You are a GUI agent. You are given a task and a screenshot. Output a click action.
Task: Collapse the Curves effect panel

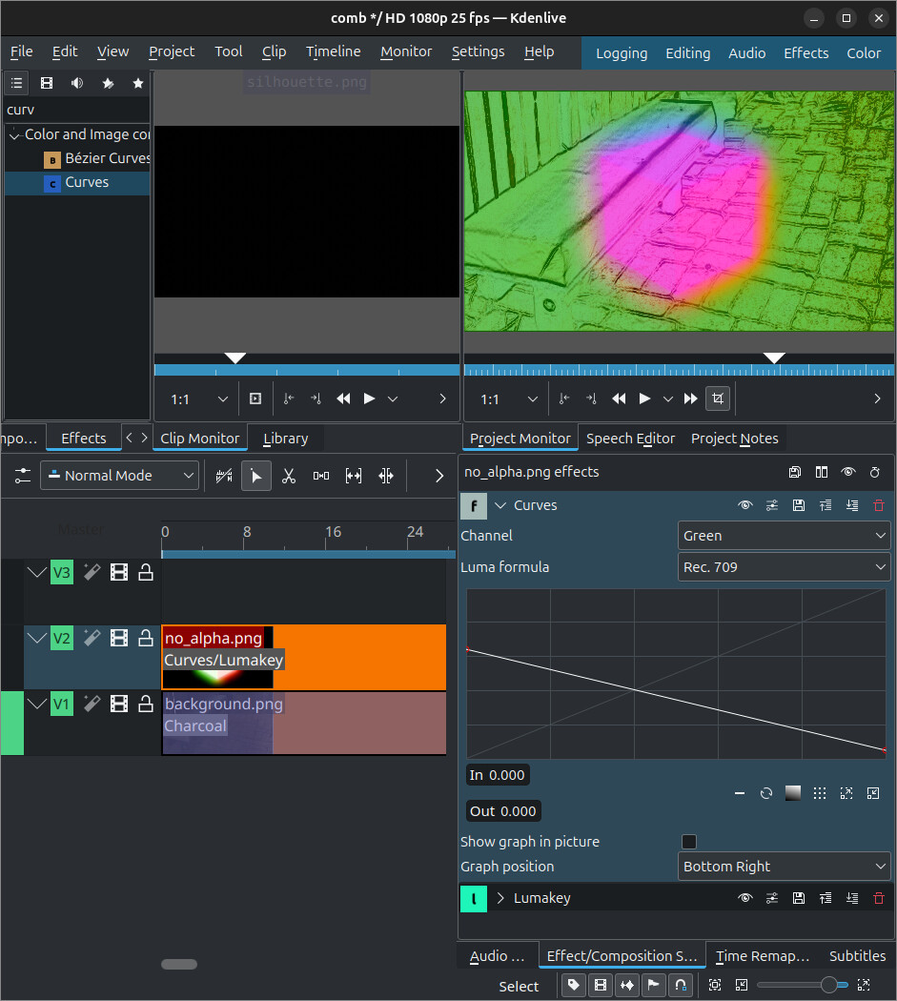coord(500,505)
